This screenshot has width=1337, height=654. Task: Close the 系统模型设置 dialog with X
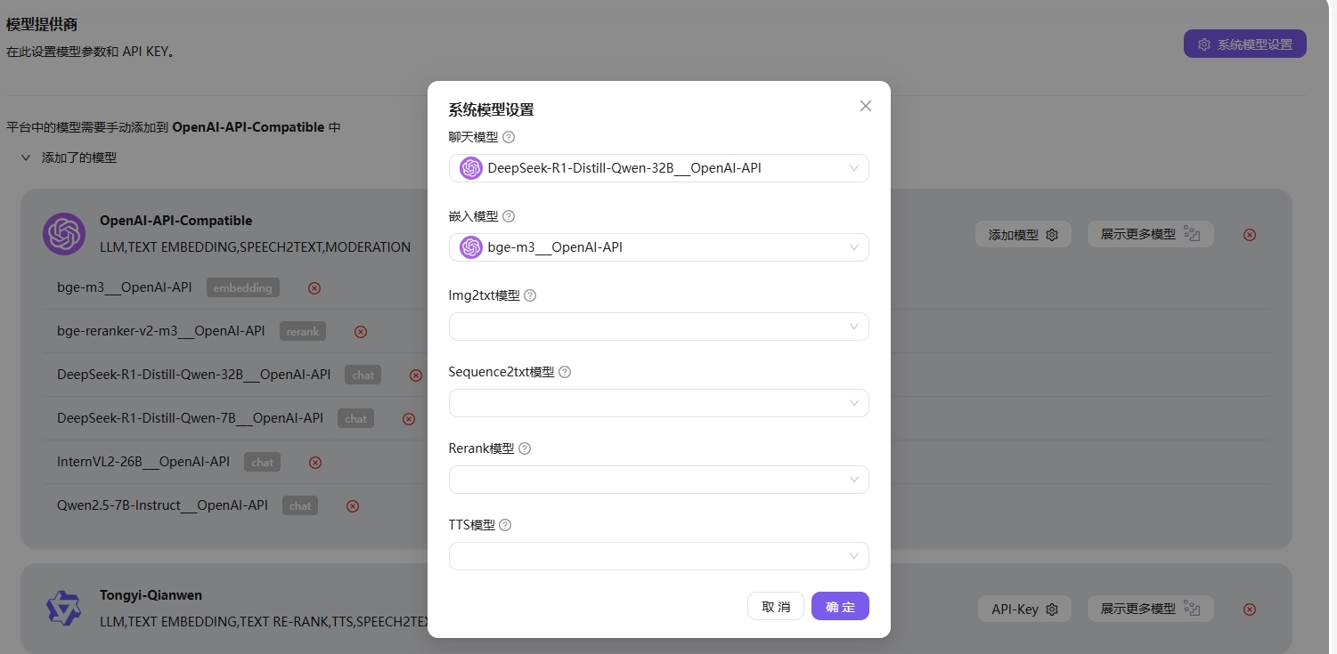point(865,106)
